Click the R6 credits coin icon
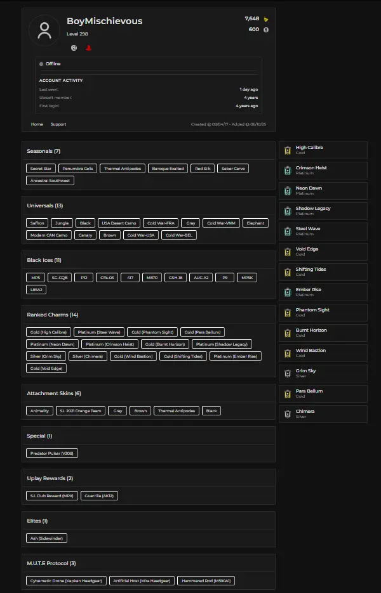The height and width of the screenshot is (593, 381). tap(266, 30)
